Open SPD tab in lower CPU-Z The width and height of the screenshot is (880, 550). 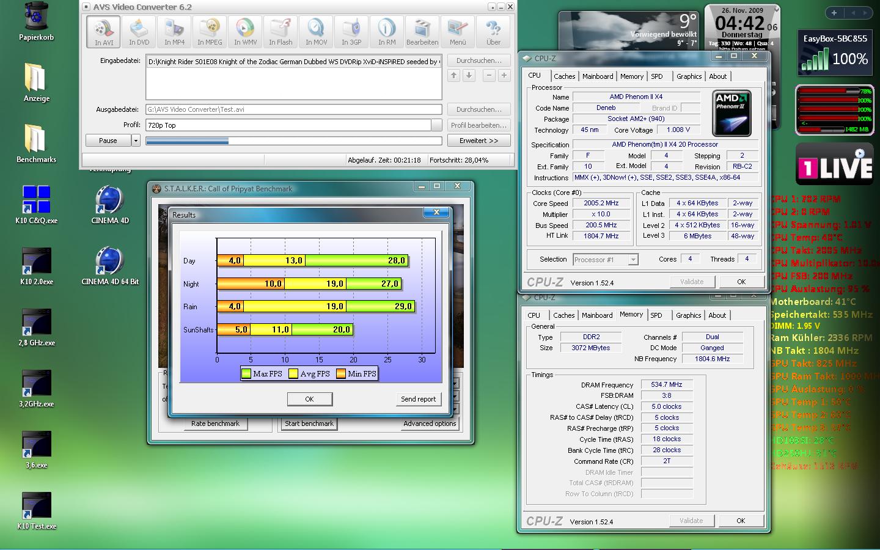656,315
